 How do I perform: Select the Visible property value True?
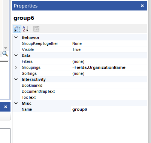[x=109, y=49]
